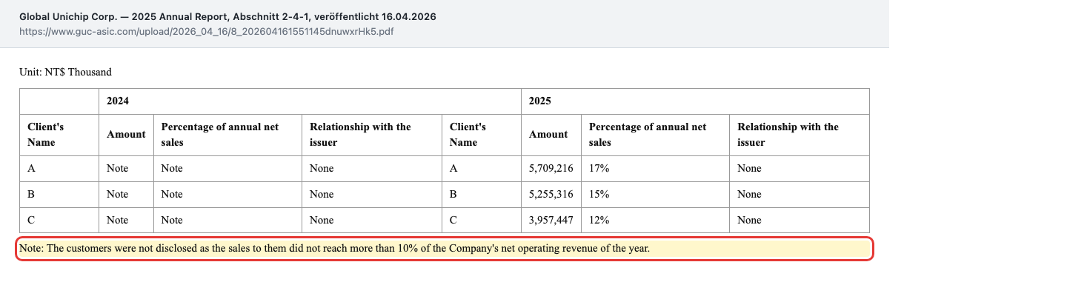The width and height of the screenshot is (1067, 282).
Task: Click the 2024 client B name cell
Action: [59, 194]
